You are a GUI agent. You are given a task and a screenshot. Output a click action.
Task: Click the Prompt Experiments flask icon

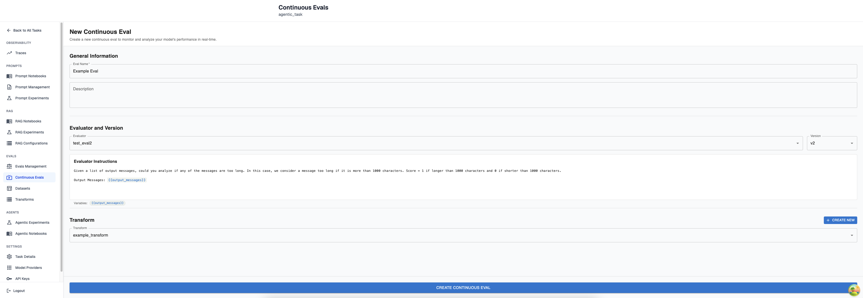pyautogui.click(x=9, y=98)
